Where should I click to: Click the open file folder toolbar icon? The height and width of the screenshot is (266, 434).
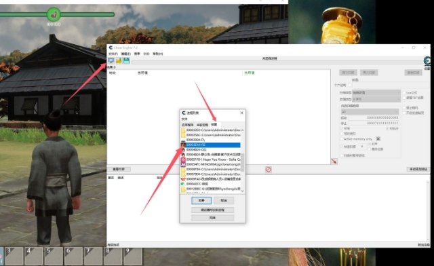[x=119, y=60]
